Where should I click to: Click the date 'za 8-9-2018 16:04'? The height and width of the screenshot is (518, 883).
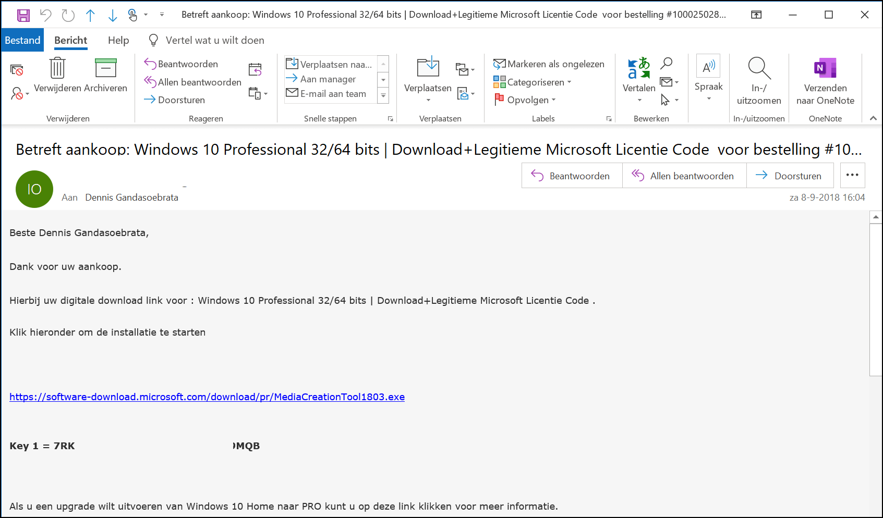point(827,198)
